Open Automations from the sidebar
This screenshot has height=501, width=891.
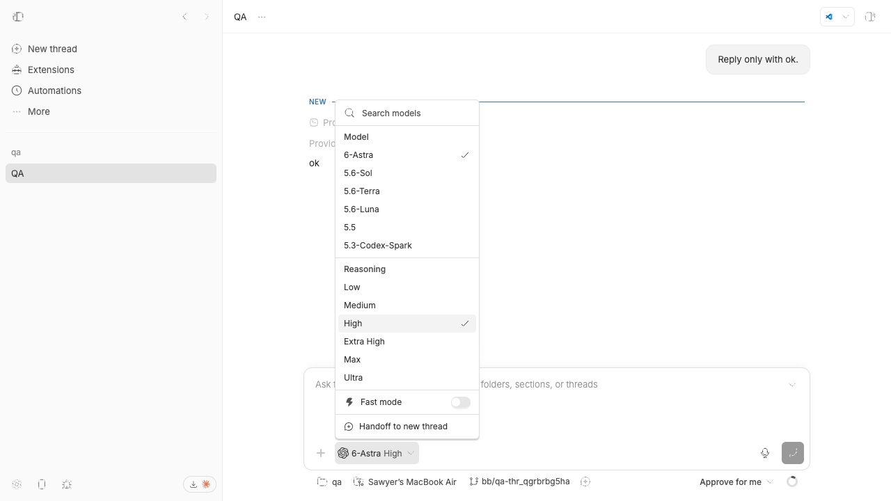(111, 90)
